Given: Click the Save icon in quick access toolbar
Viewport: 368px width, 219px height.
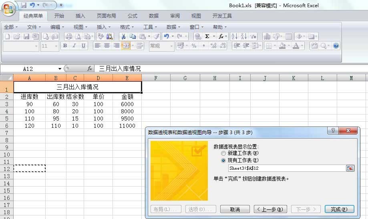Looking at the screenshot, I should pyautogui.click(x=24, y=5).
